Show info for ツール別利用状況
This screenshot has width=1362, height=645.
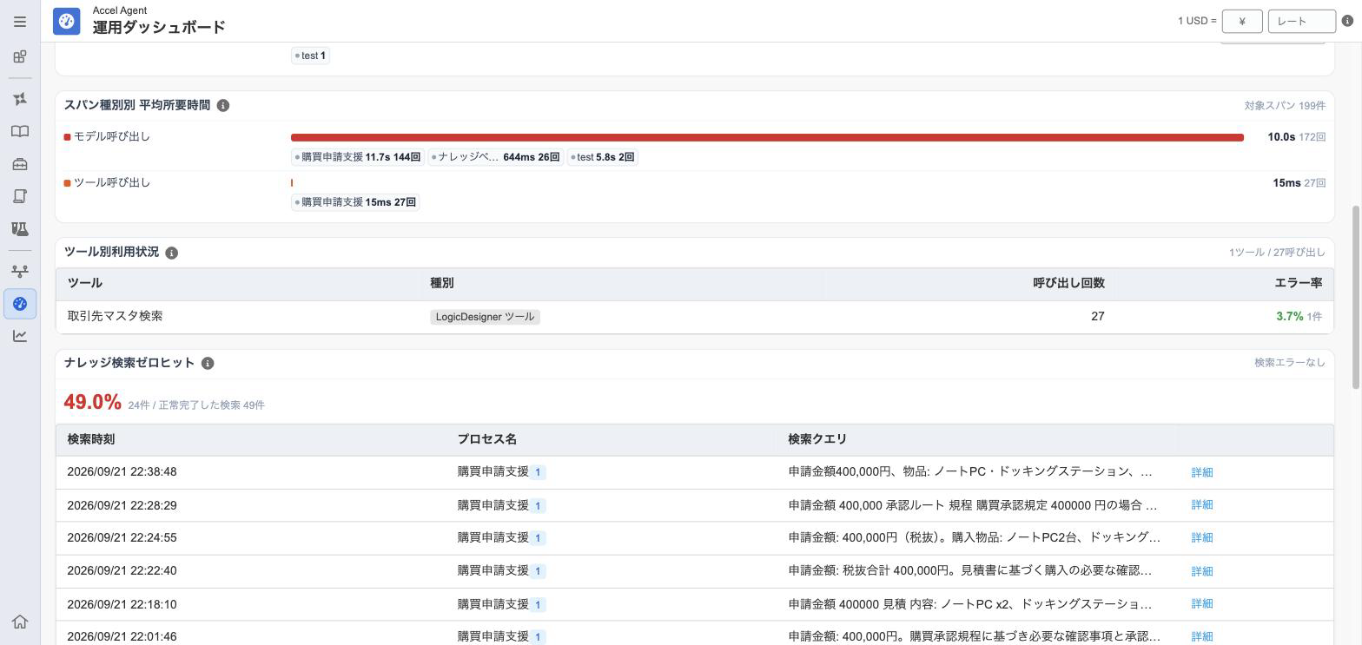click(172, 253)
